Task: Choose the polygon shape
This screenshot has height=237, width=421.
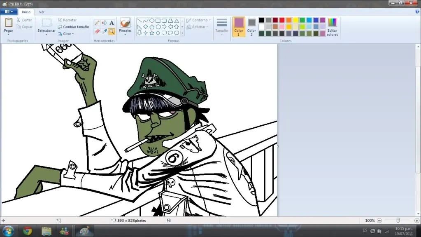Action: tap(170, 21)
